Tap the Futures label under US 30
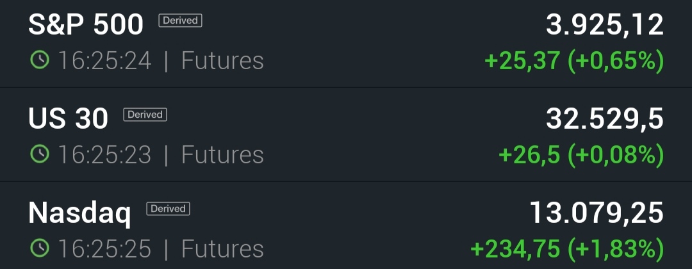 pos(222,155)
